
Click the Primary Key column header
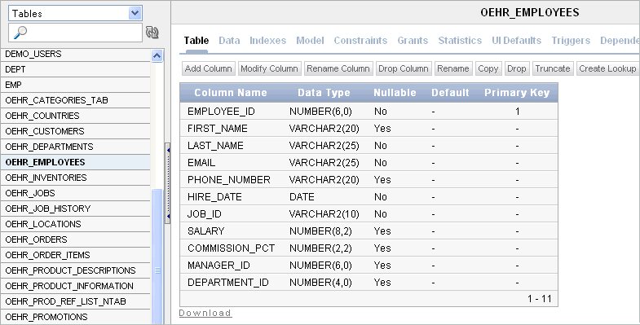click(x=517, y=93)
